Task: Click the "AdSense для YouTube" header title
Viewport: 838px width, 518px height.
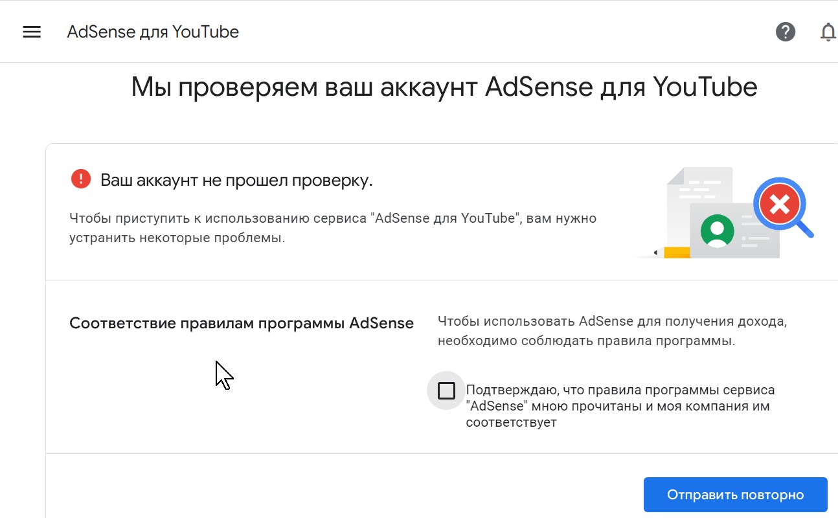Action: (153, 32)
